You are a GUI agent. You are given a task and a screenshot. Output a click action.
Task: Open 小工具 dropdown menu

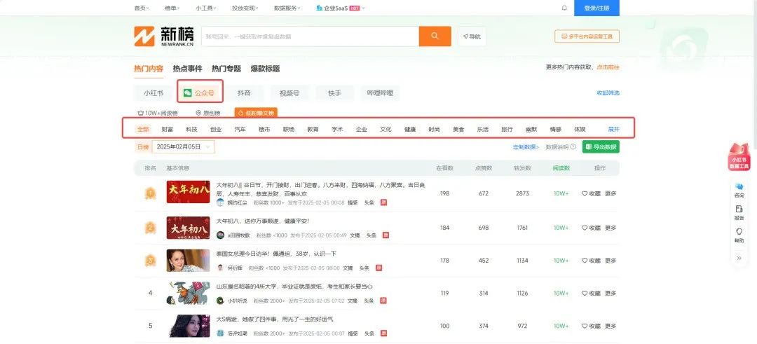point(206,8)
